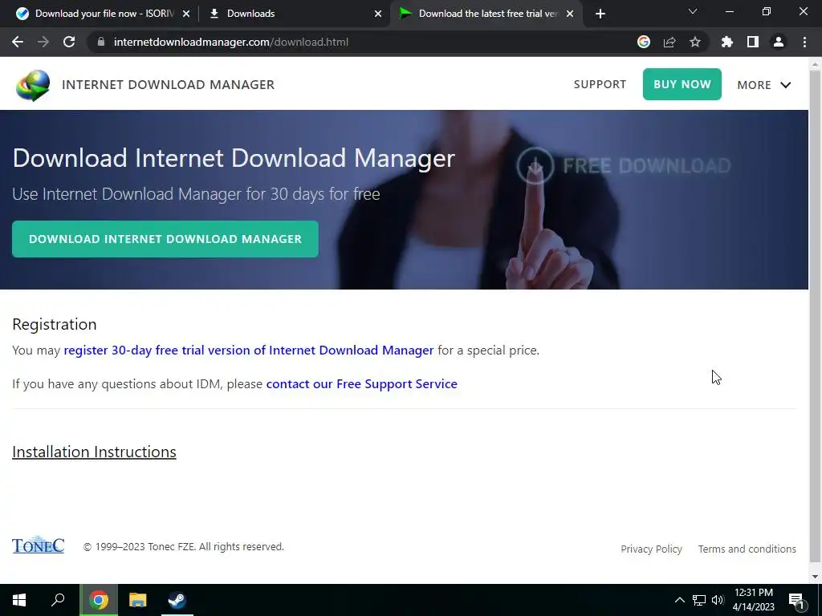This screenshot has height=616, width=822.
Task: Open the Windows Start menu
Action: pyautogui.click(x=19, y=600)
